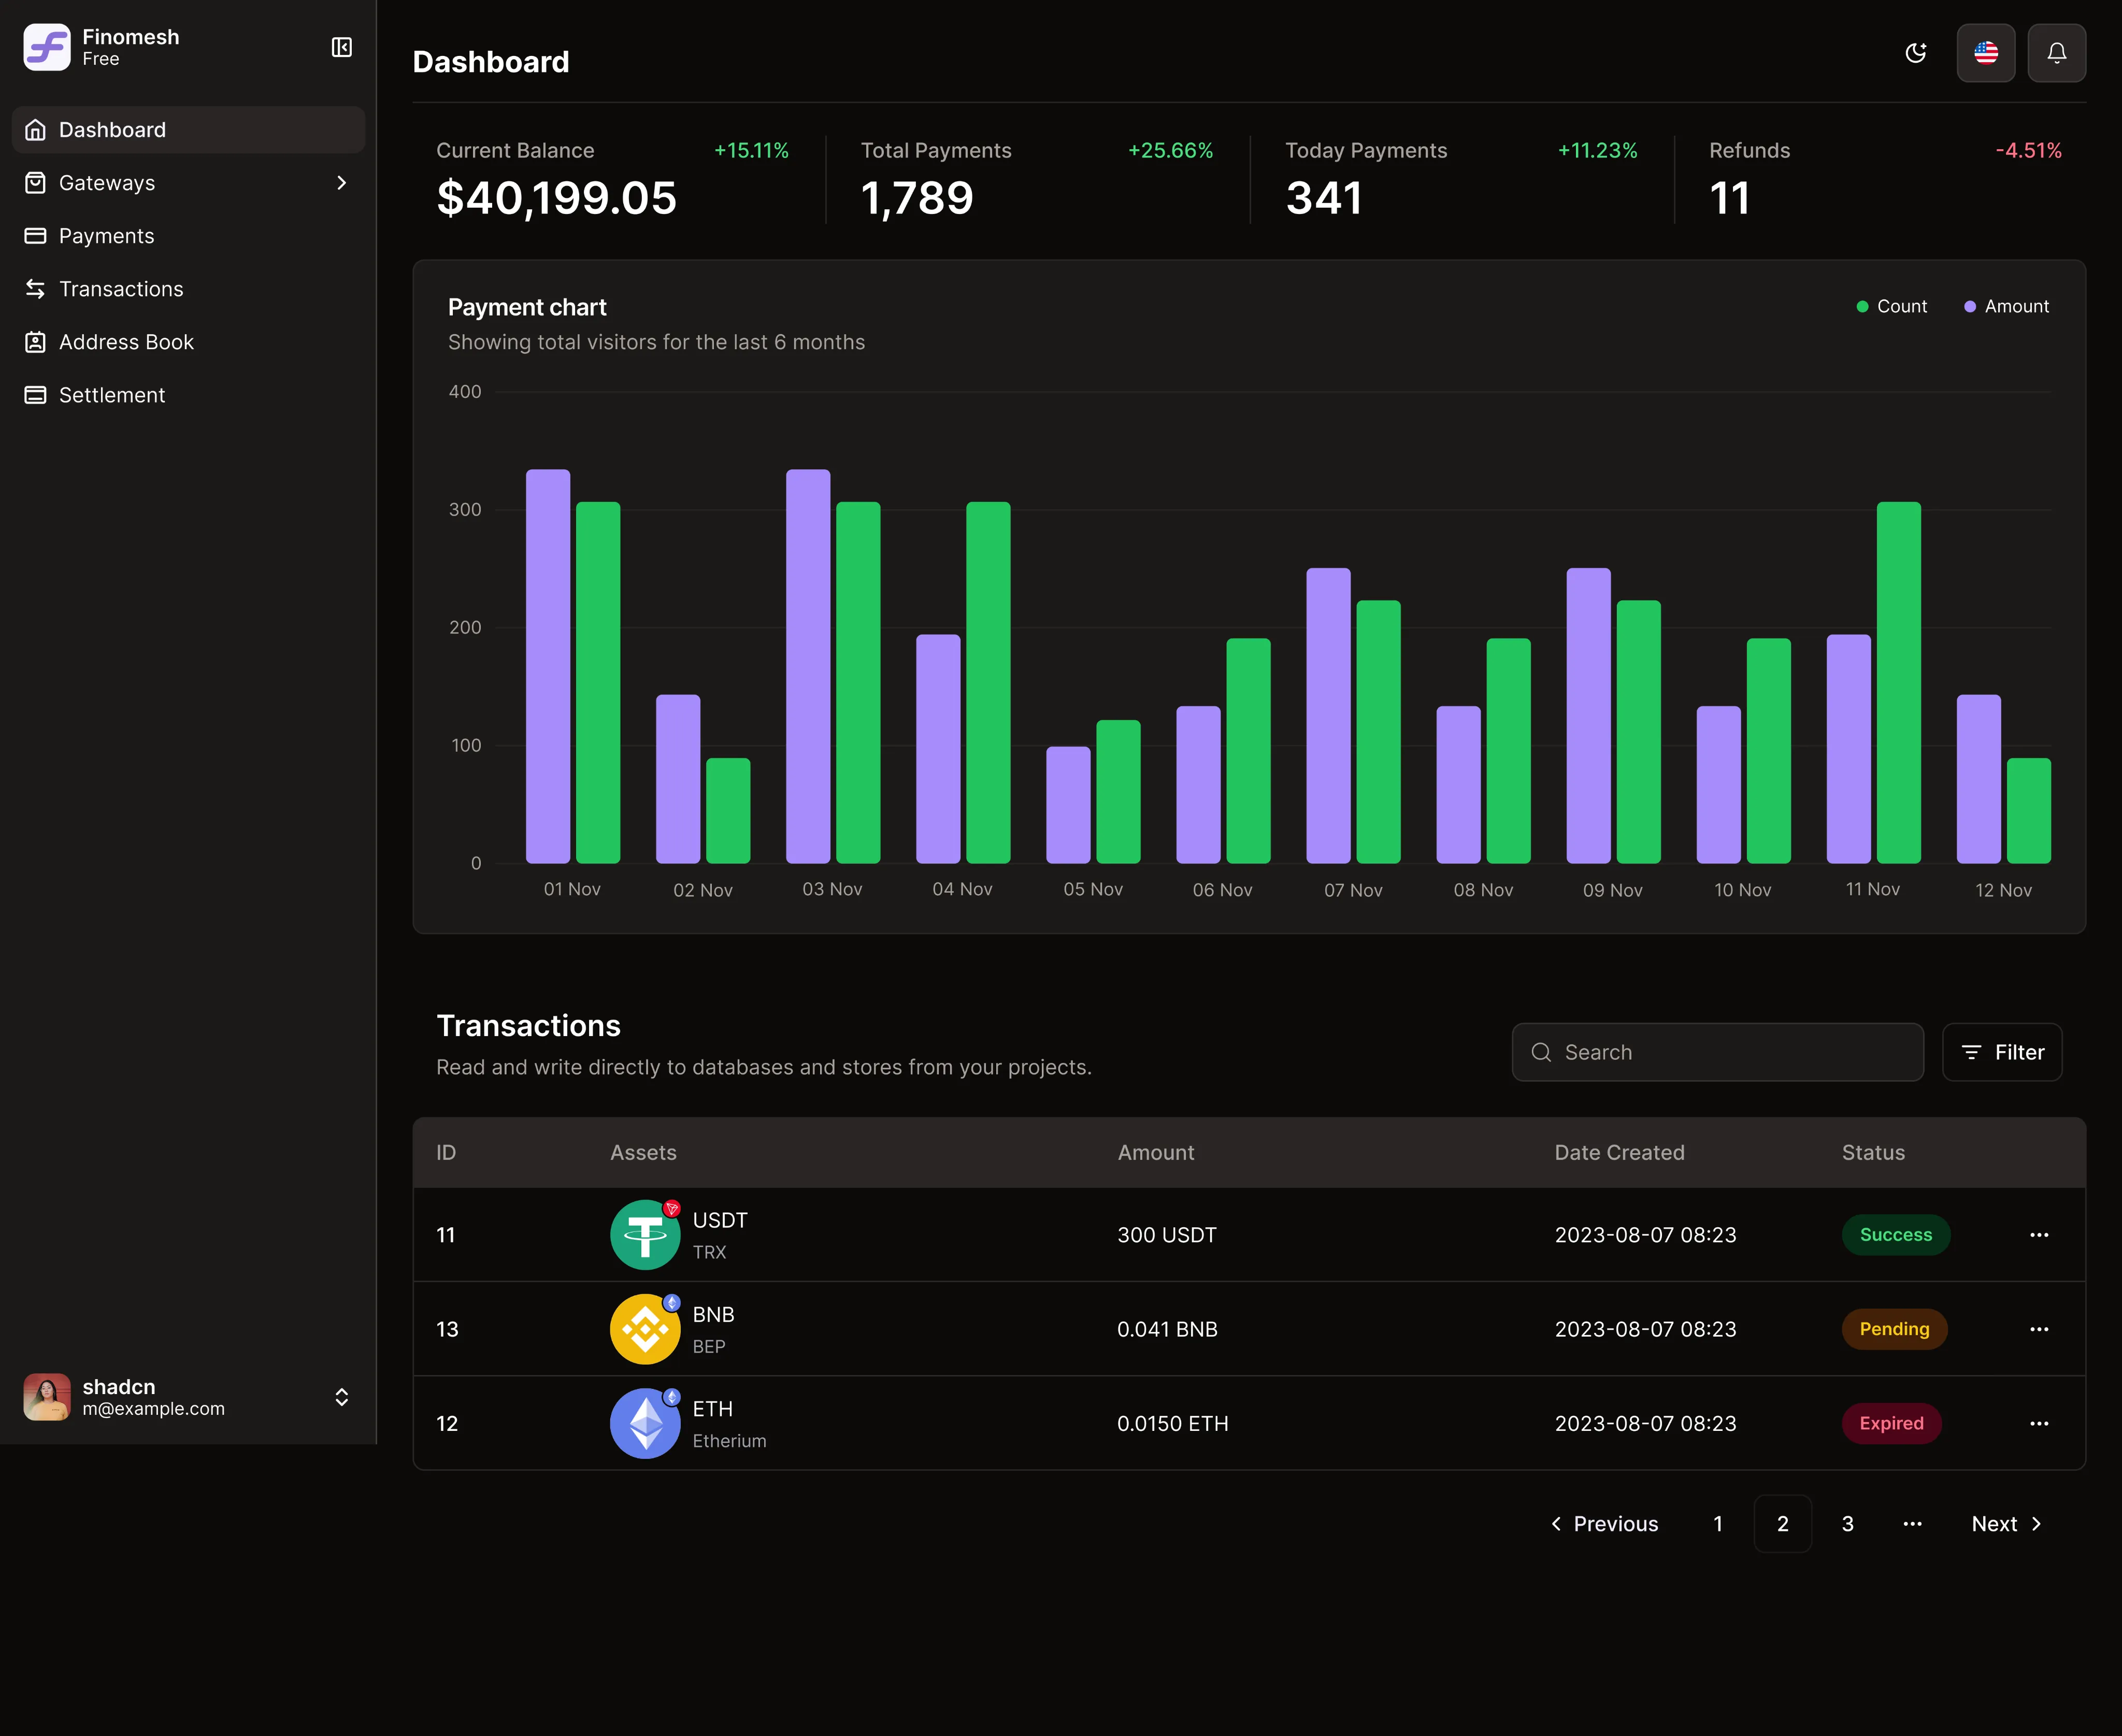The image size is (2122, 1736).
Task: Open the Filter button
Action: point(2001,1052)
